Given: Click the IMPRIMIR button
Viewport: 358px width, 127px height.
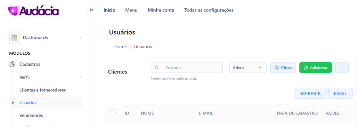Looking at the screenshot, I should pyautogui.click(x=310, y=93).
